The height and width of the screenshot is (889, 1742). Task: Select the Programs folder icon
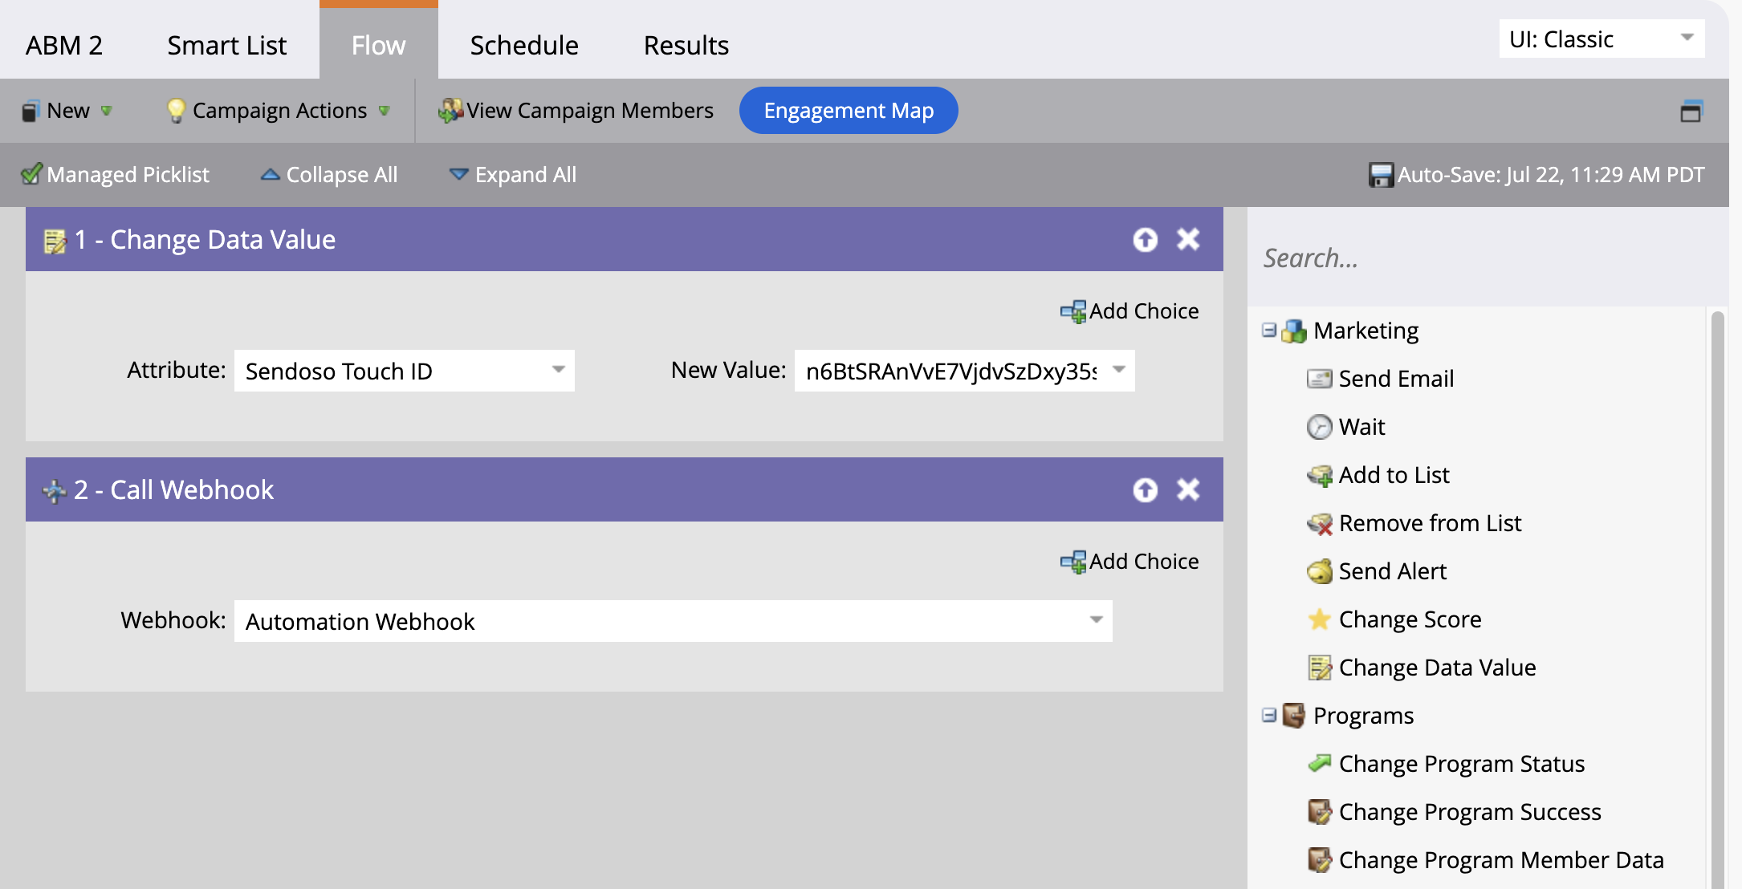point(1294,716)
